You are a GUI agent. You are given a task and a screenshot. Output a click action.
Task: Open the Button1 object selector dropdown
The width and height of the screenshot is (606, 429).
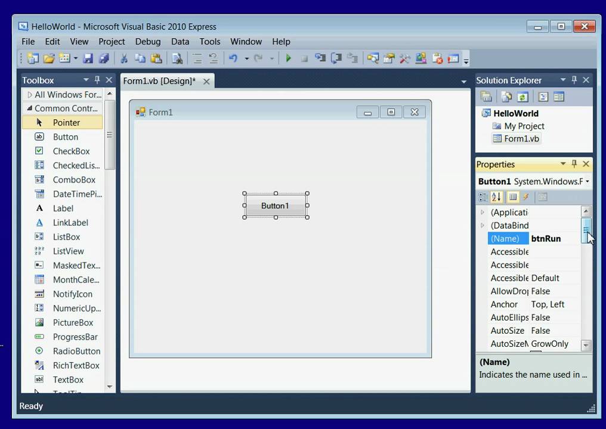(588, 181)
